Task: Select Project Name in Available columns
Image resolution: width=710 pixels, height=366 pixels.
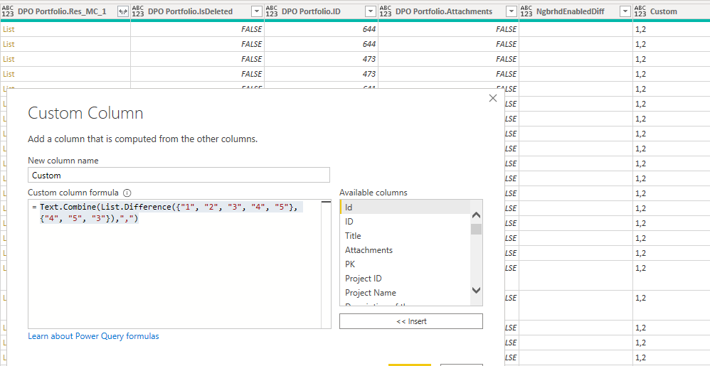Action: 406,293
